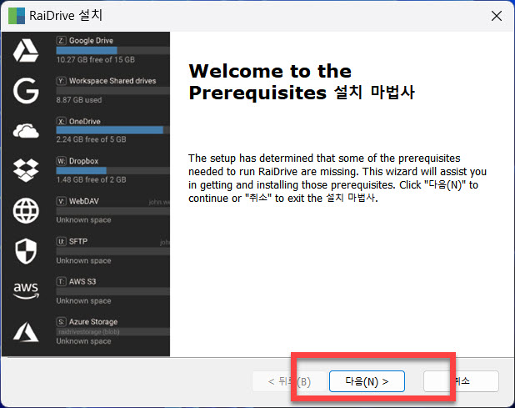Click the X: drive letter badge
Image resolution: width=515 pixels, height=408 pixels.
coord(61,121)
